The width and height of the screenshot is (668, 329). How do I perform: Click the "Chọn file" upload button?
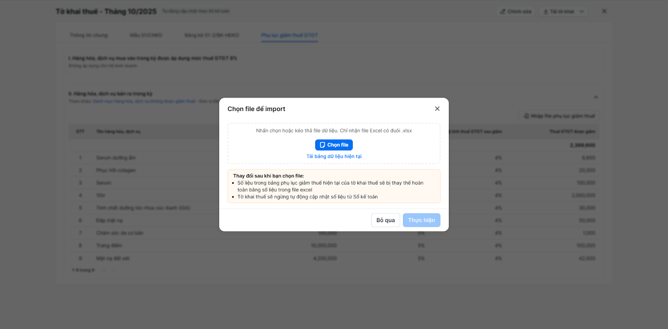tap(334, 145)
